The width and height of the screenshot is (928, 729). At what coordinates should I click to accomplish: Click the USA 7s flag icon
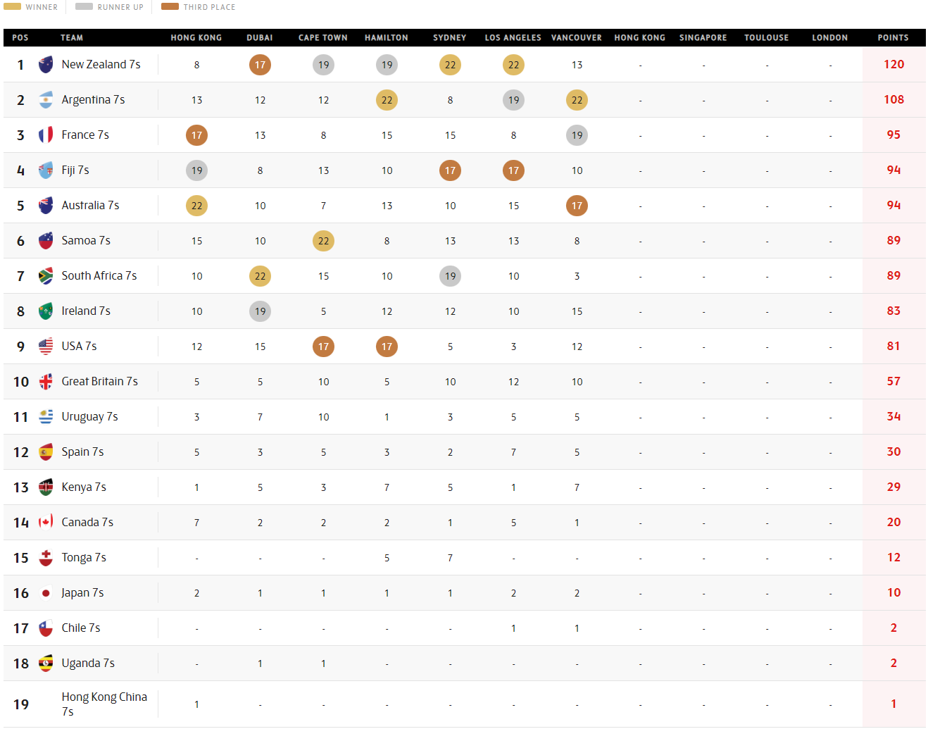[46, 347]
